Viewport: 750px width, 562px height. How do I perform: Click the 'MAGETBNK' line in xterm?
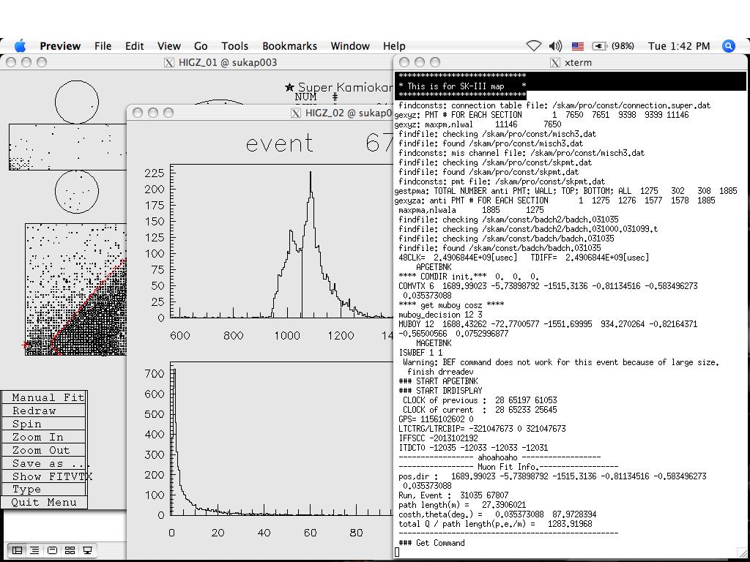click(x=434, y=342)
